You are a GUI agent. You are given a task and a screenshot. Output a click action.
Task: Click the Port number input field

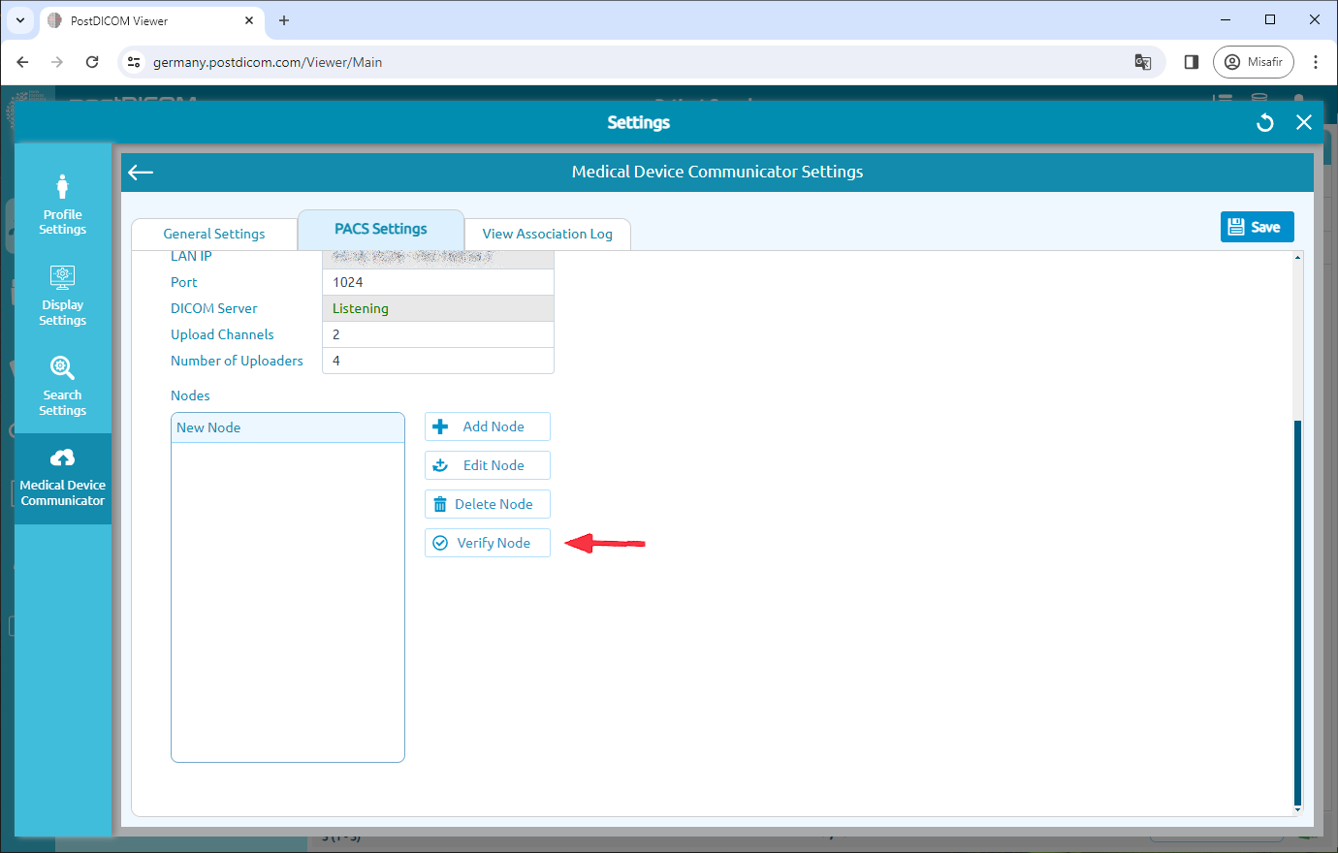[437, 281]
